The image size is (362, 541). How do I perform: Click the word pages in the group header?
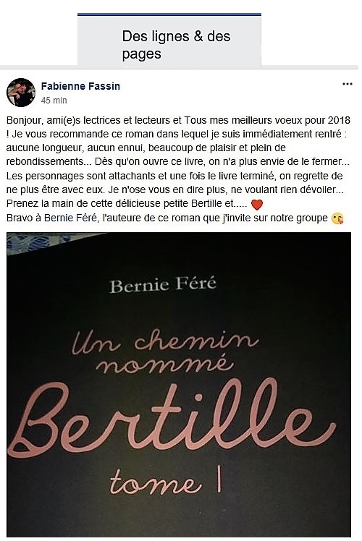[142, 54]
